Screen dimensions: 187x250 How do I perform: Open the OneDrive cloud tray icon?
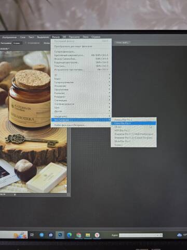point(179,235)
